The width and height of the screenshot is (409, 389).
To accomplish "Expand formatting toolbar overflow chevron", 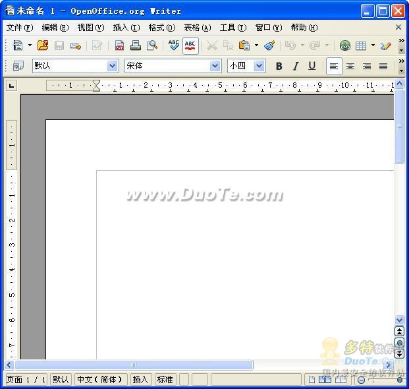I will 402,61.
